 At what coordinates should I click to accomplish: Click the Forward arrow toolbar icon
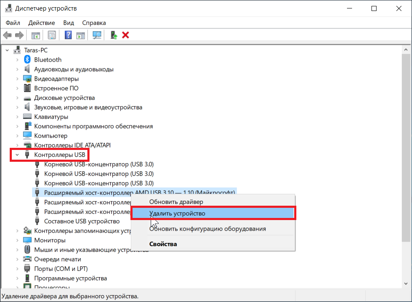[19, 35]
